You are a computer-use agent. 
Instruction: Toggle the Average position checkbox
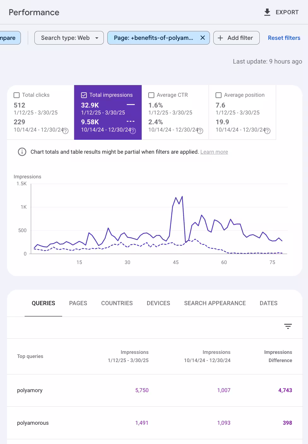[x=218, y=95]
